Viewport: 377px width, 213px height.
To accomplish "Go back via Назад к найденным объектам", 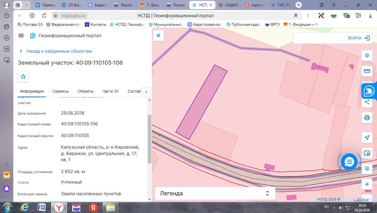I will coord(56,51).
